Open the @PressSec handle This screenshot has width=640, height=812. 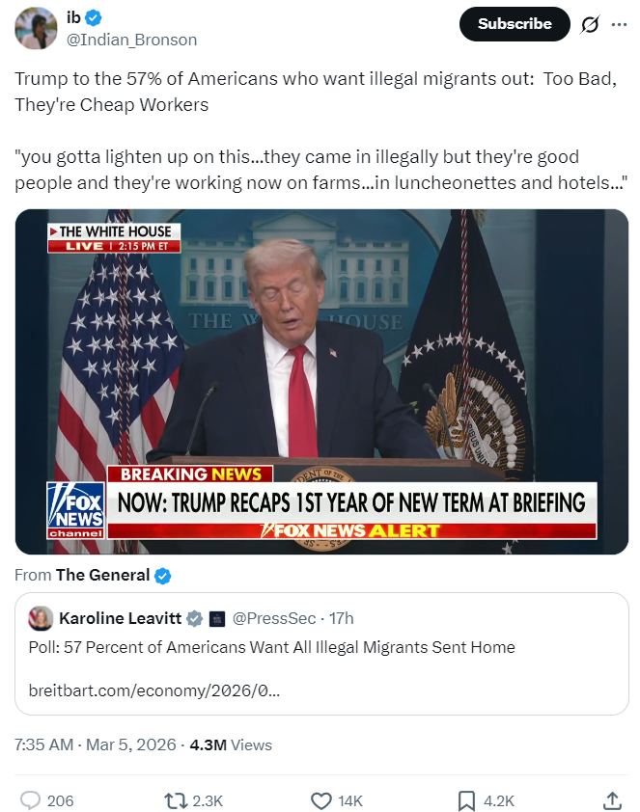[274, 618]
